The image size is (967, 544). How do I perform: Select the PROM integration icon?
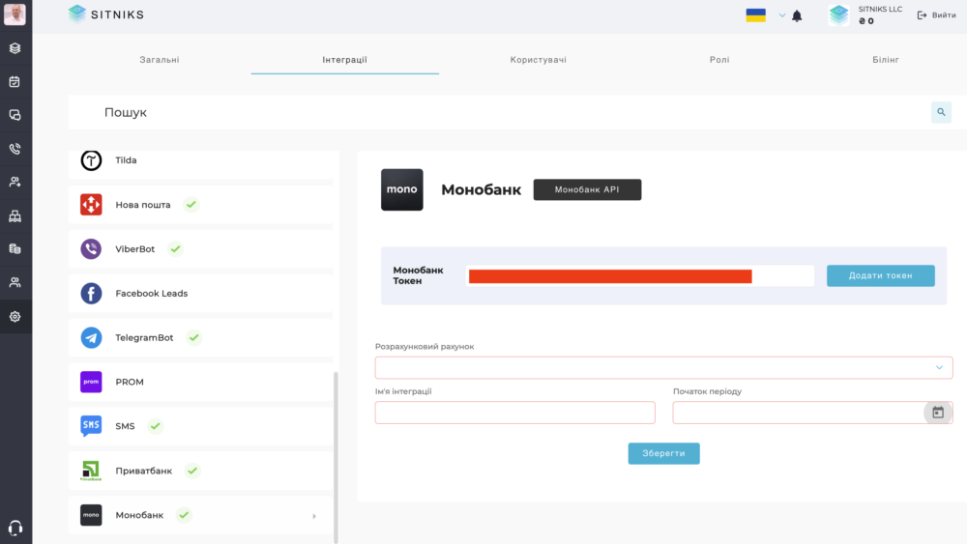(91, 382)
